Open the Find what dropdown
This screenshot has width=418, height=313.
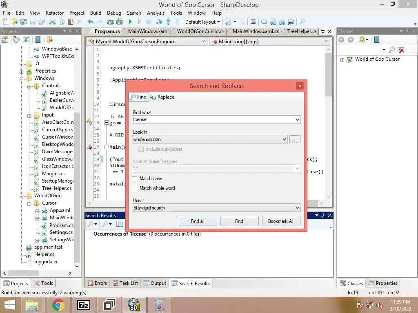coord(297,119)
